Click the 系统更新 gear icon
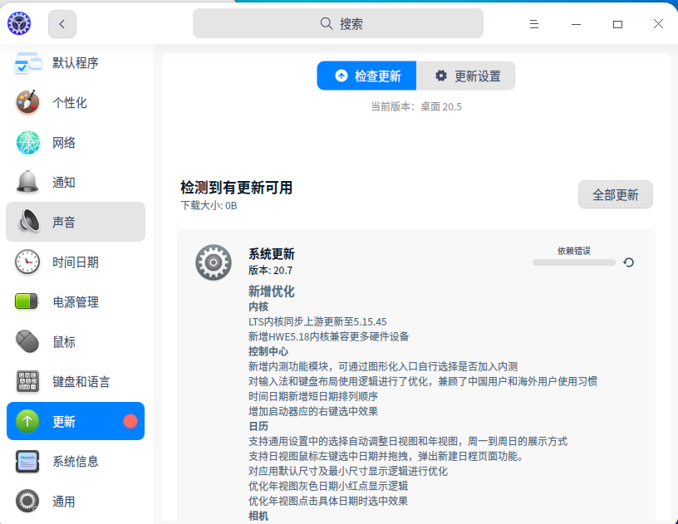 tap(214, 262)
